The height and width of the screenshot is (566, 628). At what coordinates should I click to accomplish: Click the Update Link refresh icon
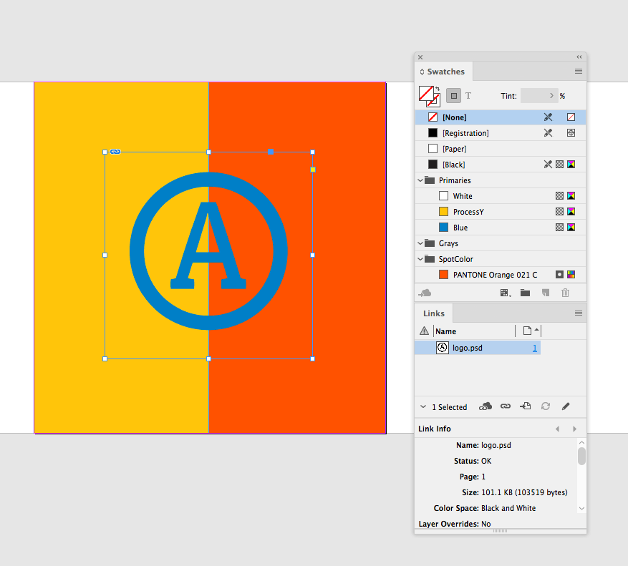click(545, 406)
